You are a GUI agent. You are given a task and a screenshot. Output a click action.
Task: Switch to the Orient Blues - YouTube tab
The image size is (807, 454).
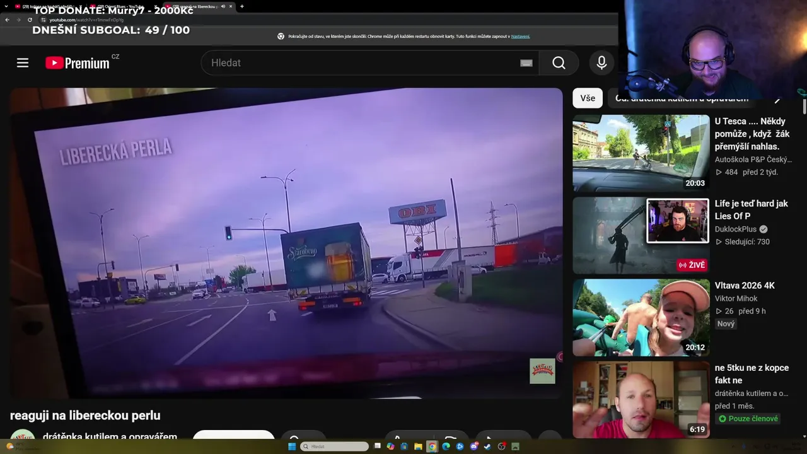click(121, 6)
